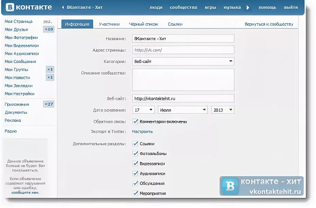Uncheck the Видеозаписи checkbox
Image resolution: width=316 pixels, height=208 pixels.
coord(135,163)
